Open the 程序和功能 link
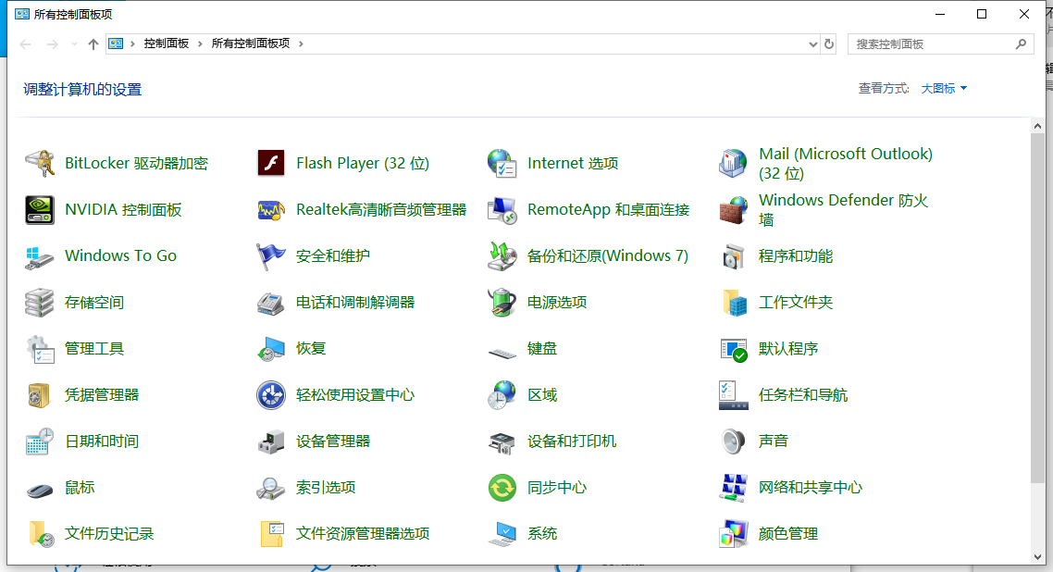1053x572 pixels. click(795, 256)
